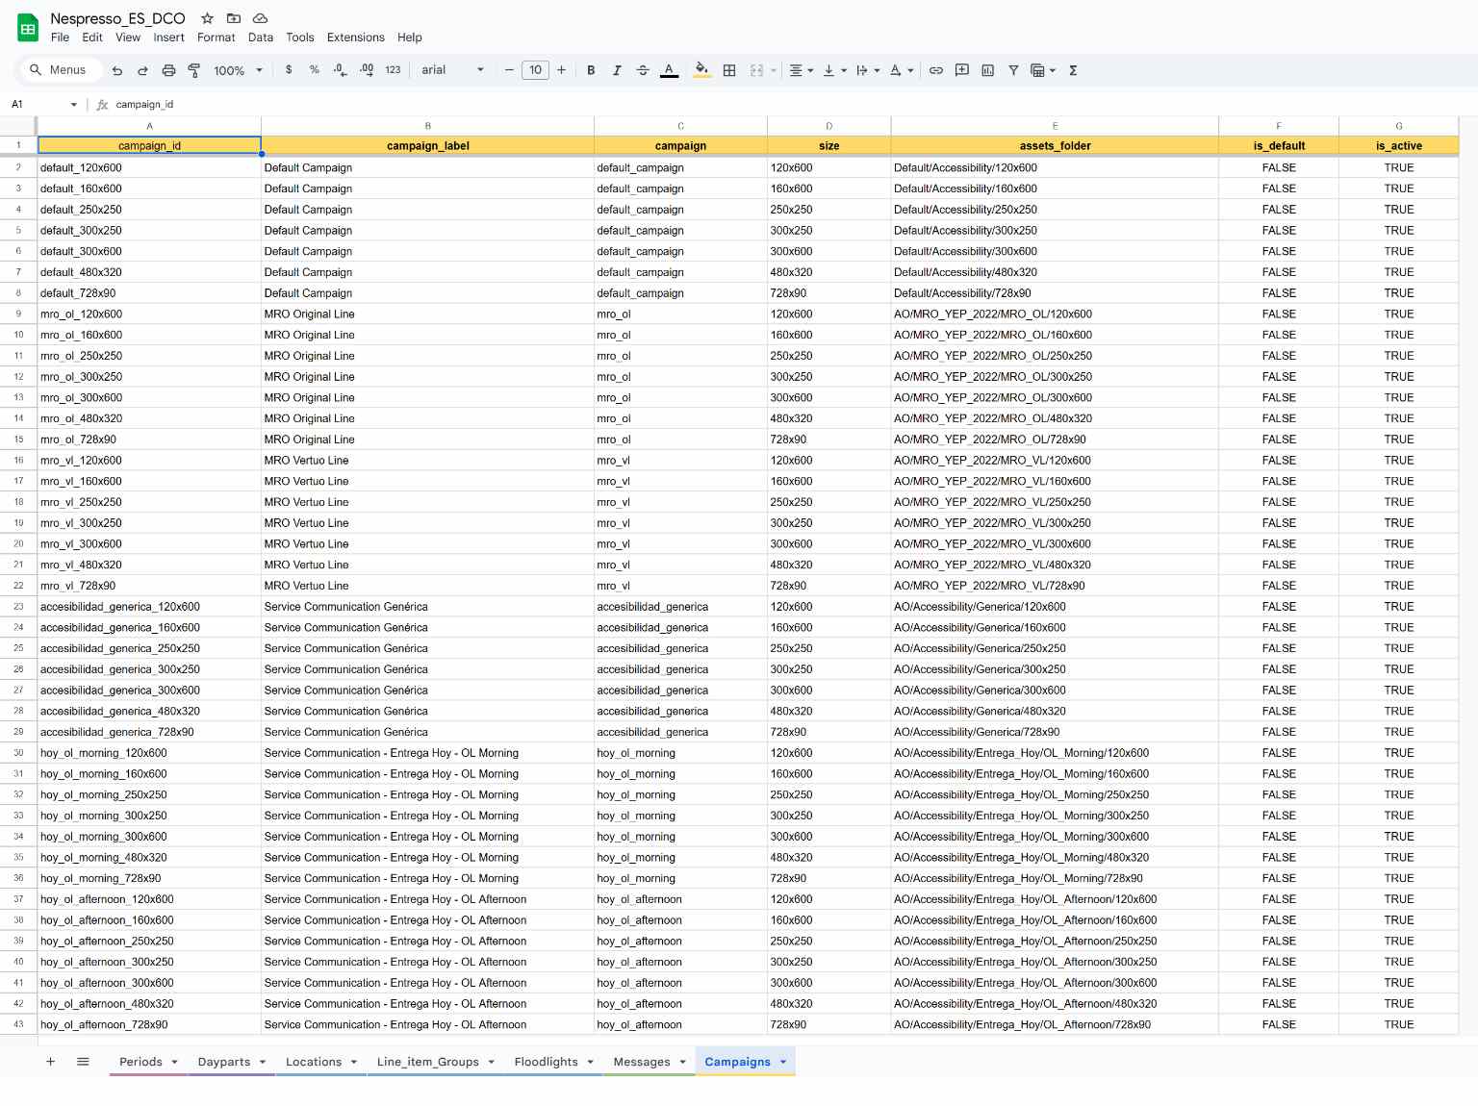Click the Undo icon in toolbar
This screenshot has height=1106, width=1478.
[117, 70]
